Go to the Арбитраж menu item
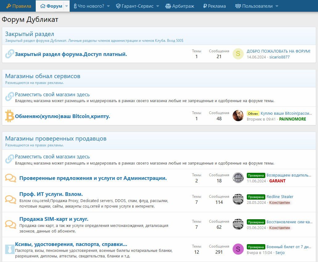The image size is (318, 262). [x=180, y=6]
